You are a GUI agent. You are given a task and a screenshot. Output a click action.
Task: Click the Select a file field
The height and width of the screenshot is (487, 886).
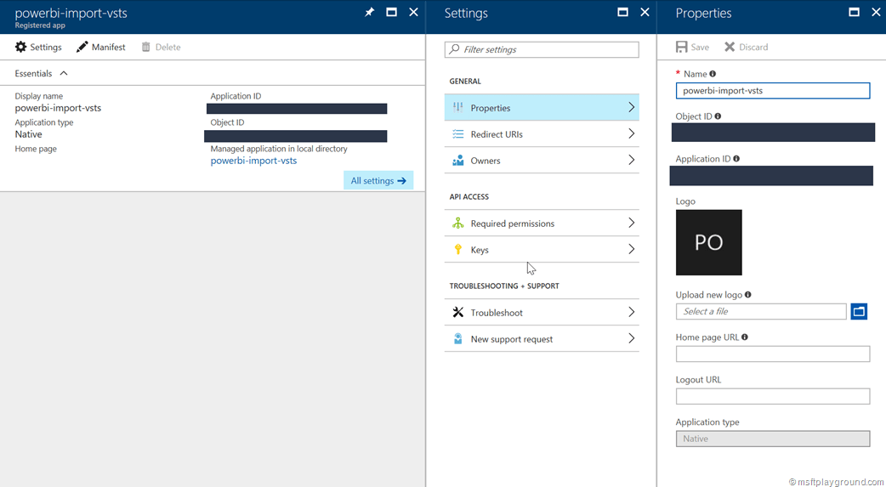pyautogui.click(x=761, y=311)
